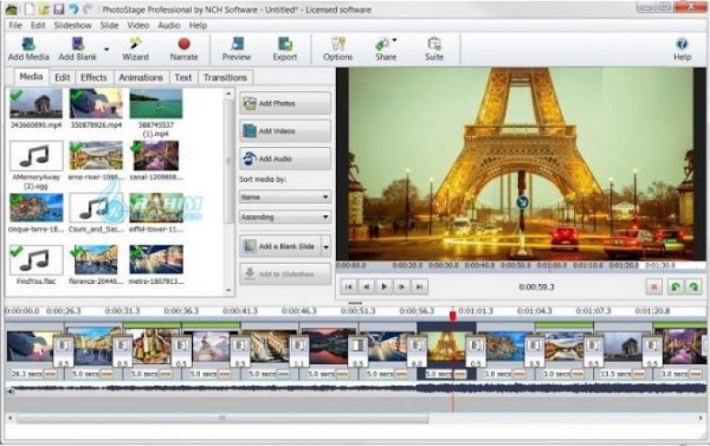The height and width of the screenshot is (446, 710).
Task: Expand the Add a Blank Slide arrow
Action: 325,246
